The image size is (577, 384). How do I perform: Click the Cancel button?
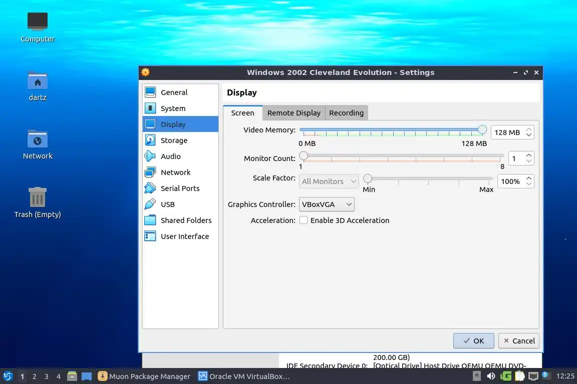point(519,340)
